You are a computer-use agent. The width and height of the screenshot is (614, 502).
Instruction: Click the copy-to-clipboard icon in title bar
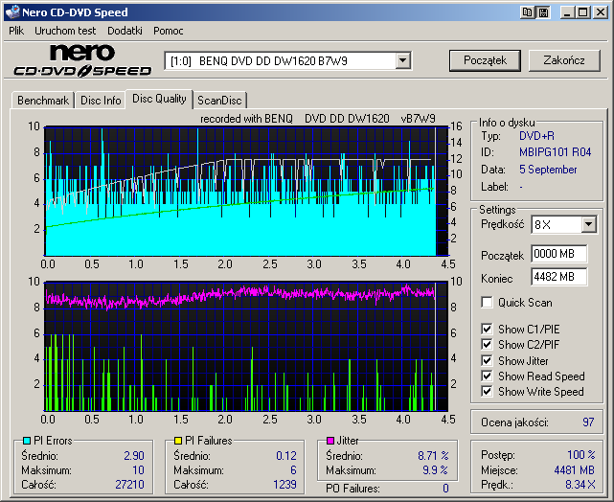[528, 12]
